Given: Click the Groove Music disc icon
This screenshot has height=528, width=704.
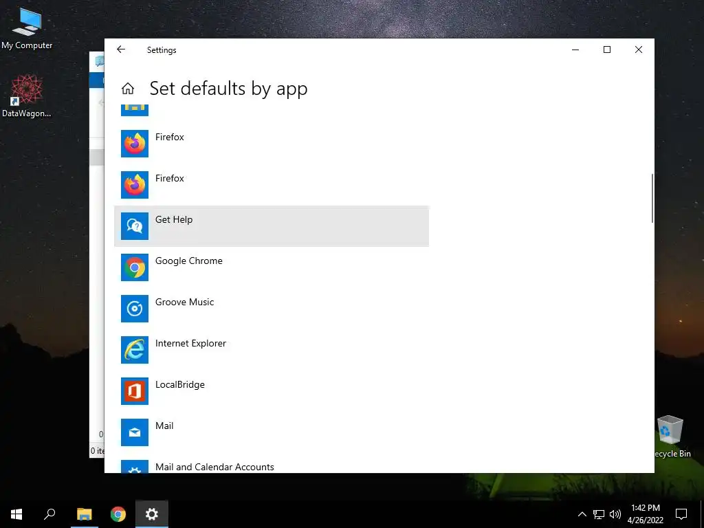Looking at the screenshot, I should point(135,309).
